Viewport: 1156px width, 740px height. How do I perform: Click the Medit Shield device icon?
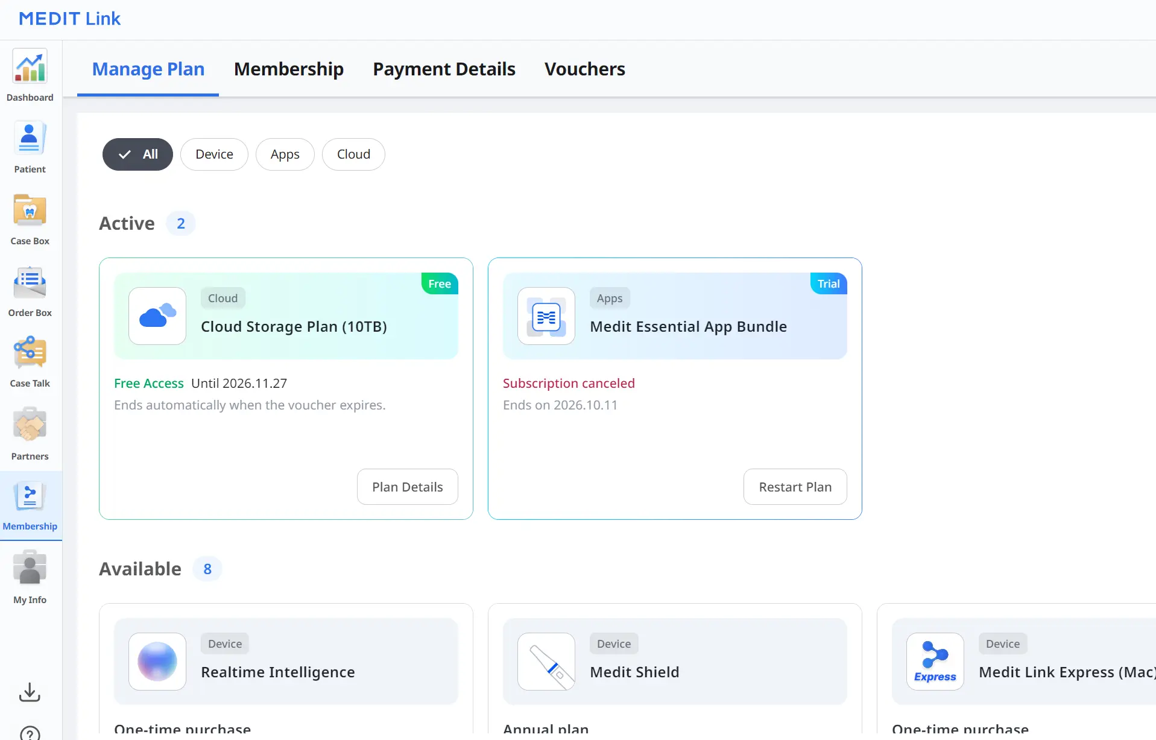(546, 662)
